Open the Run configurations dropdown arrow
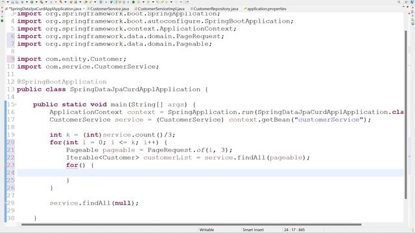This screenshot has width=415, height=233. (36, 2)
